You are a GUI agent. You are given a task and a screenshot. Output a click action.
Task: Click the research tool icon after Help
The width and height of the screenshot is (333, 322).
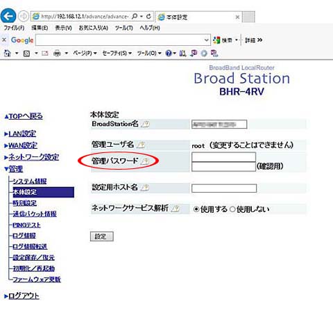click(x=182, y=54)
